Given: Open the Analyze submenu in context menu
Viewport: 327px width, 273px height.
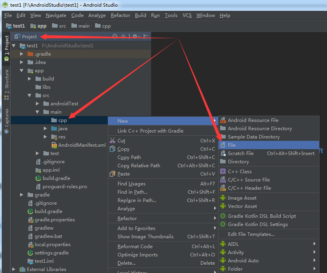Looking at the screenshot, I should (163, 209).
